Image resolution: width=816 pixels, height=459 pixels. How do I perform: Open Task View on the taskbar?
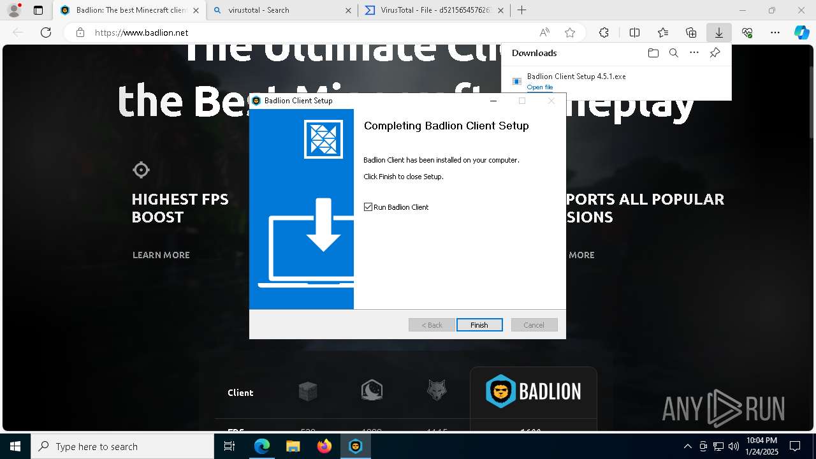click(229, 446)
